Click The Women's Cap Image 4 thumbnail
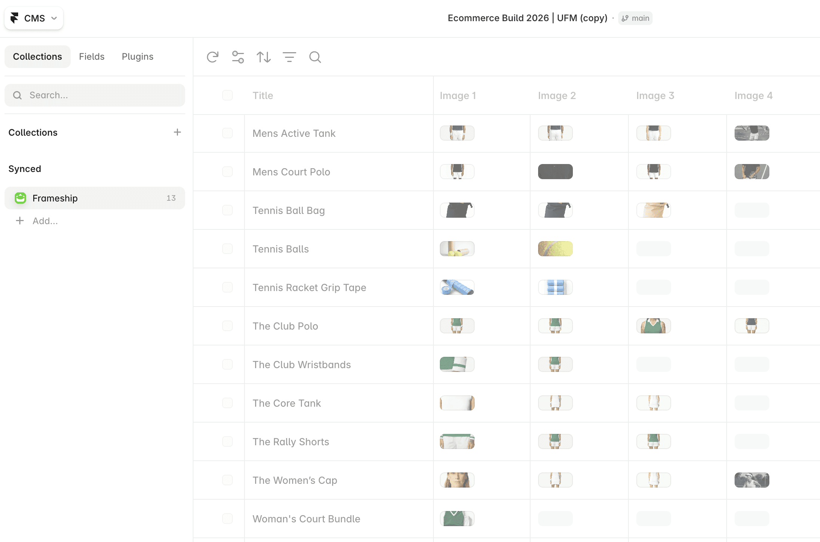 752,480
